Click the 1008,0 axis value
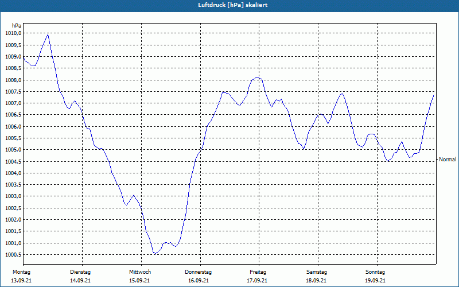This screenshot has width=459, height=287. [x=13, y=80]
